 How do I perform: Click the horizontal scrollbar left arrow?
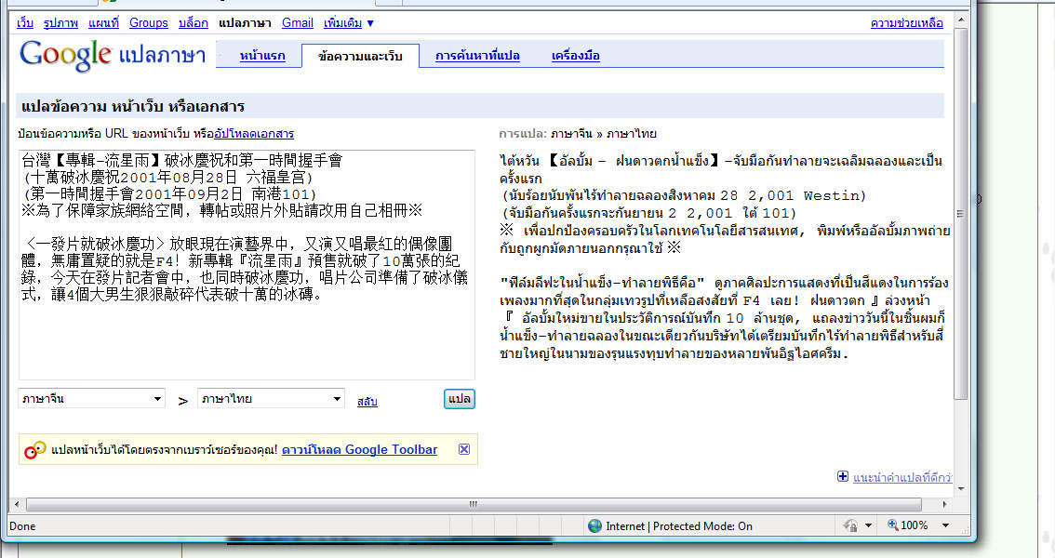[x=17, y=503]
